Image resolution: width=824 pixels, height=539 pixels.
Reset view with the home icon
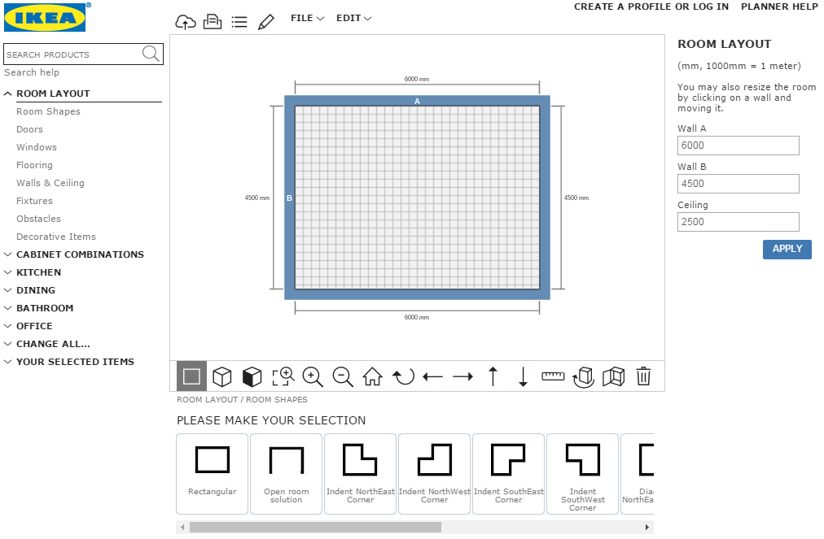tap(372, 376)
